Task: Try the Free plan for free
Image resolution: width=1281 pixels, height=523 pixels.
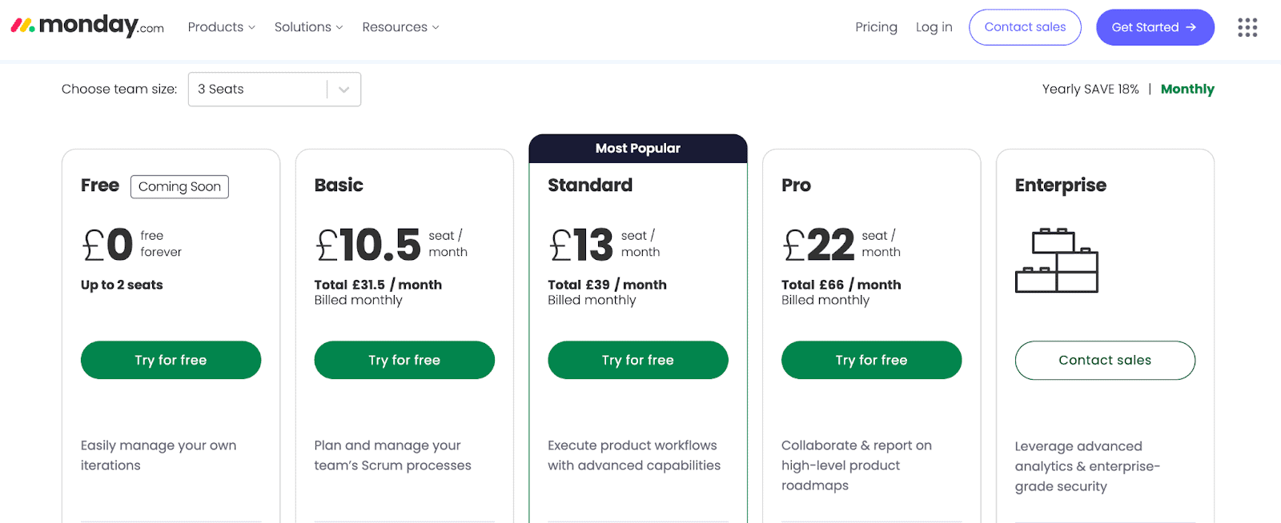Action: (171, 360)
